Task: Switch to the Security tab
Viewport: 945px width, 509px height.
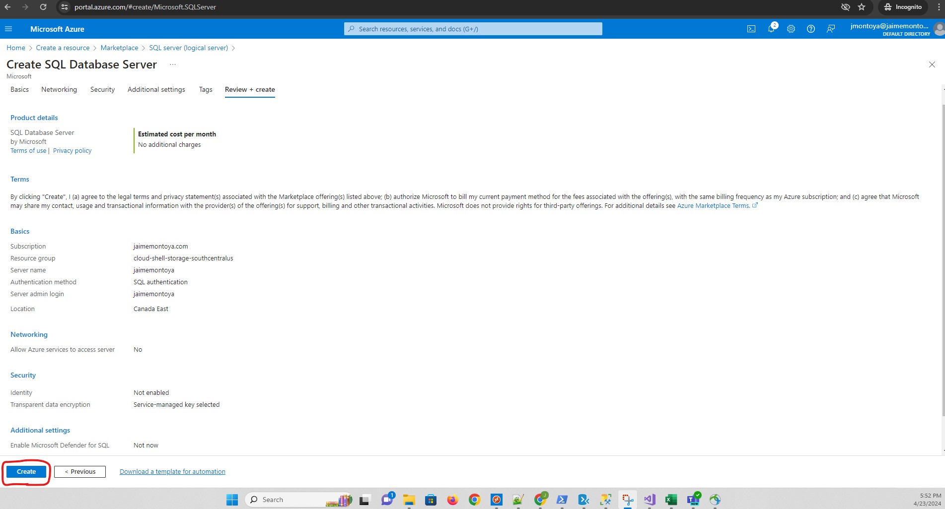Action: (x=102, y=89)
